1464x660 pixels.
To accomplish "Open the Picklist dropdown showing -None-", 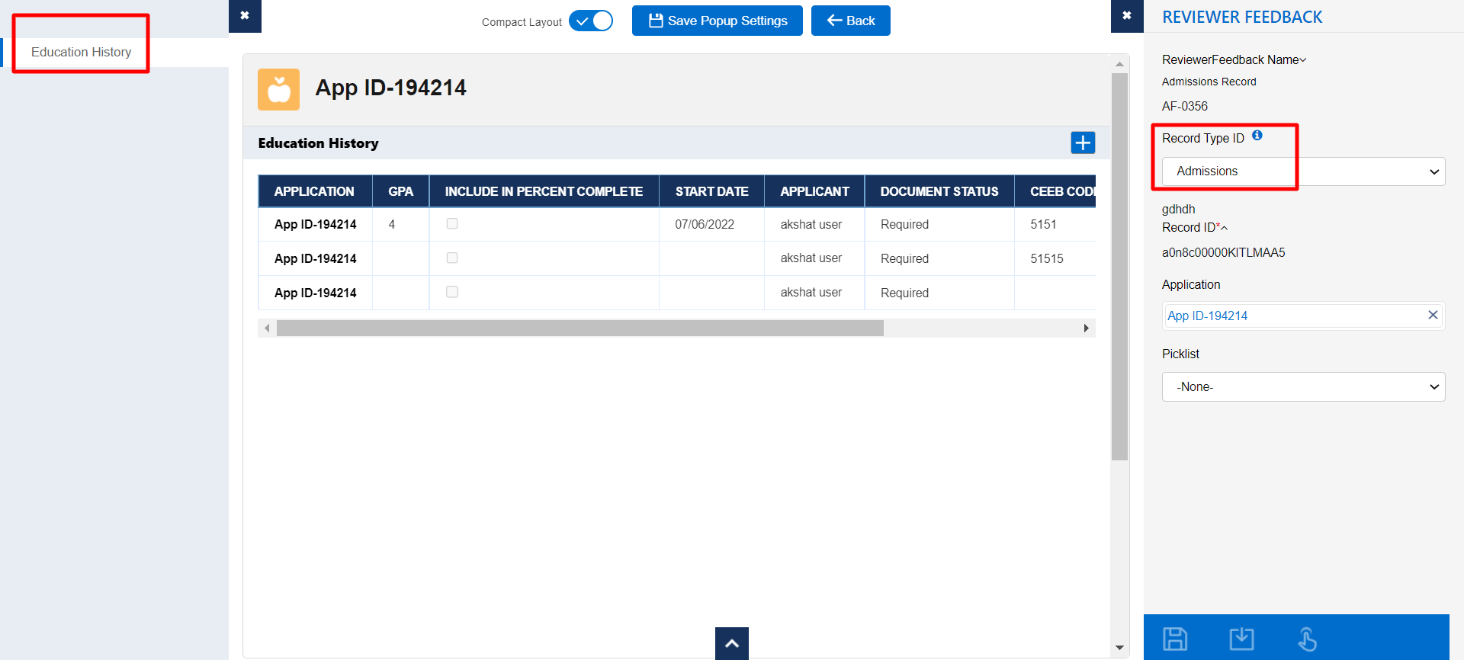I will tap(1303, 387).
